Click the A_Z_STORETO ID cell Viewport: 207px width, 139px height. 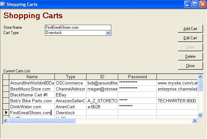102,101
